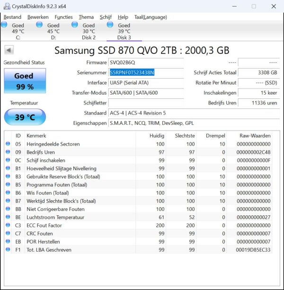Click status dot for POR Herstellen
This screenshot has height=290, width=284.
coord(8,241)
